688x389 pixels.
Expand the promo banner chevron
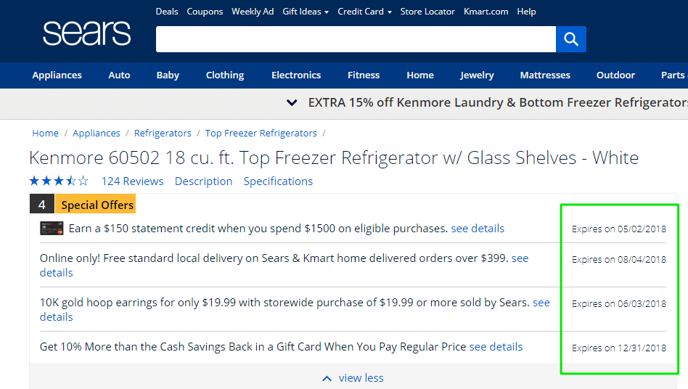point(292,102)
